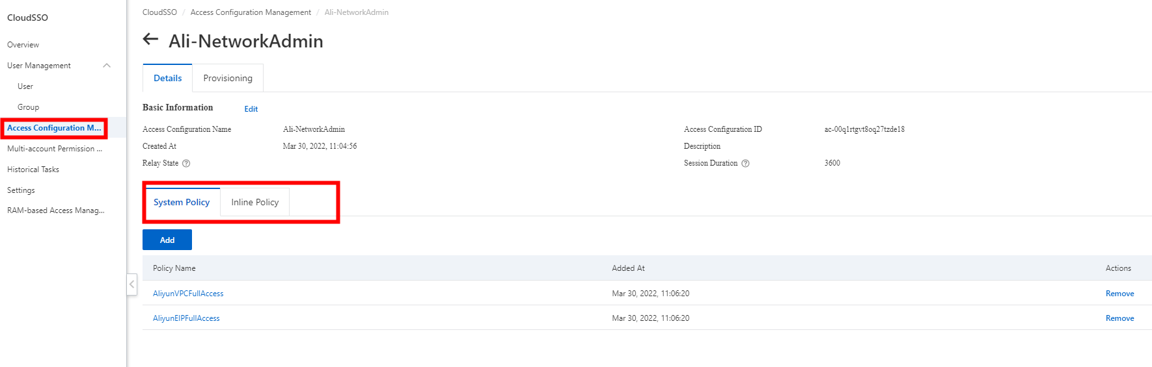1152x367 pixels.
Task: Click the Description label
Action: tap(702, 146)
